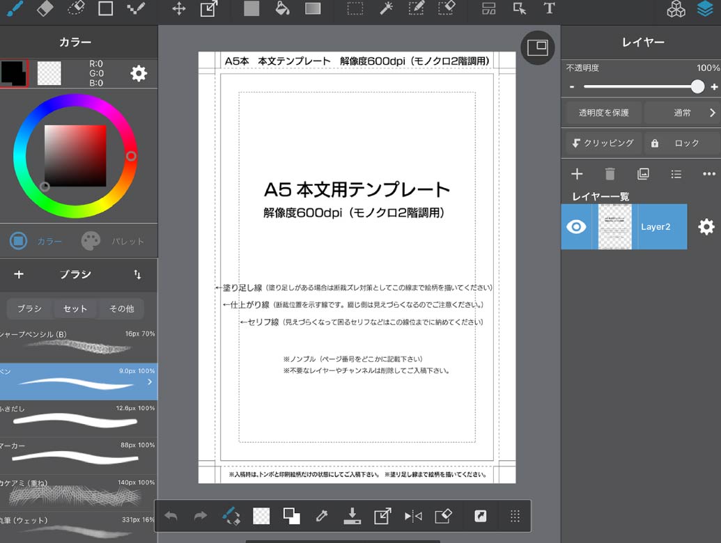Toggle クリッピング for the layer
Screen dimensions: 721x543
pyautogui.click(x=602, y=143)
